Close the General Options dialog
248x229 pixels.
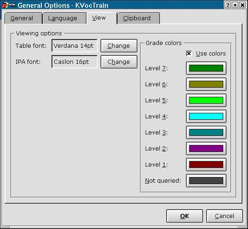(242, 5)
